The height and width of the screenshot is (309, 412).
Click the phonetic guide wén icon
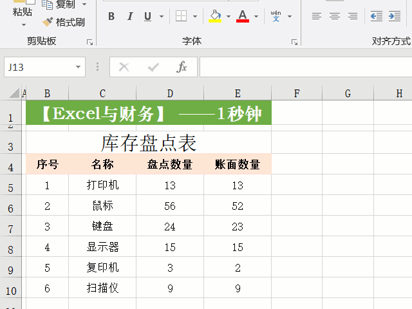276,15
